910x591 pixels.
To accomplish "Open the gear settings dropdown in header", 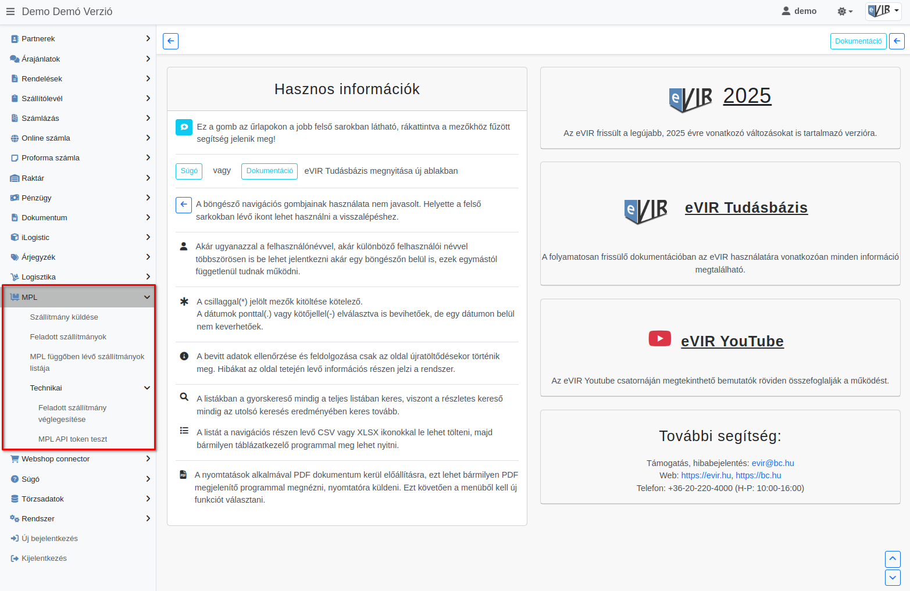I will point(845,12).
